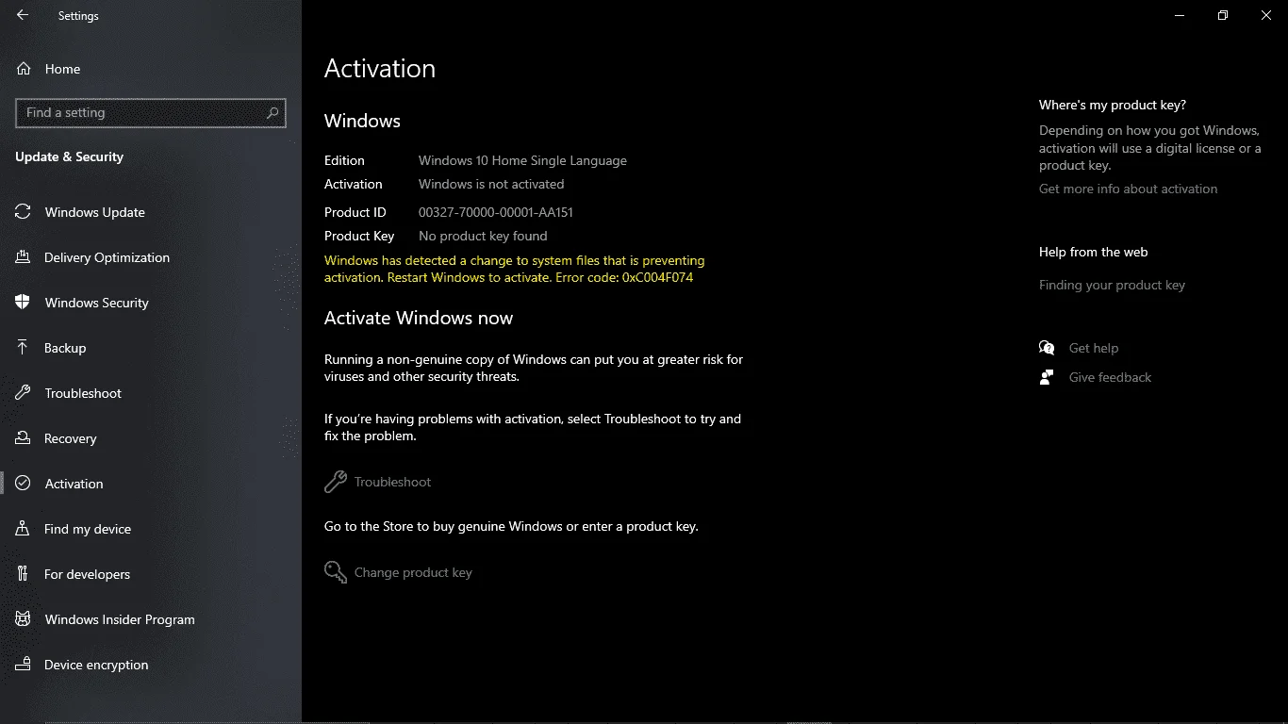Click the Delivery Optimization icon

pyautogui.click(x=24, y=257)
